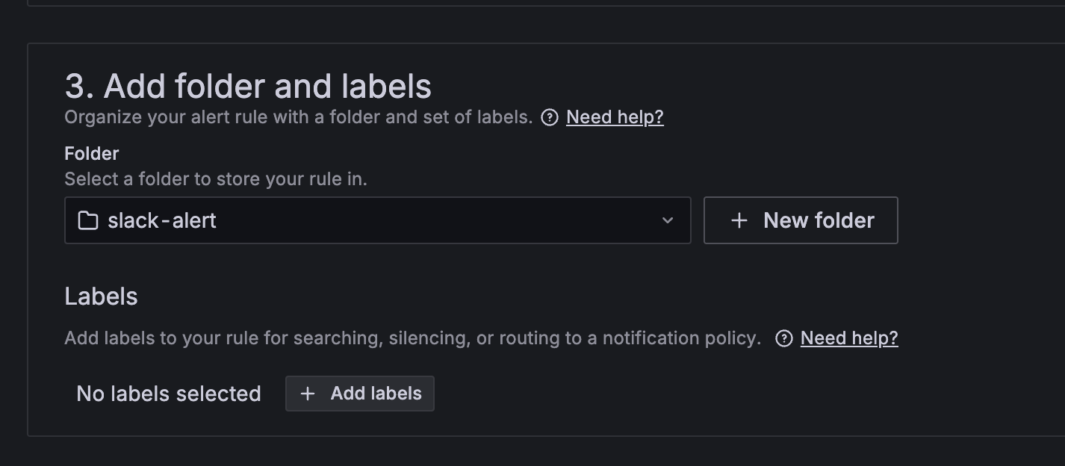1065x466 pixels.
Task: Expand the folder dropdown chevron arrow
Action: point(668,220)
